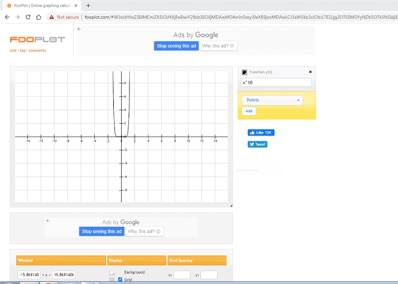The width and height of the screenshot is (398, 284).
Task: Open a new browser tab
Action: point(88,6)
